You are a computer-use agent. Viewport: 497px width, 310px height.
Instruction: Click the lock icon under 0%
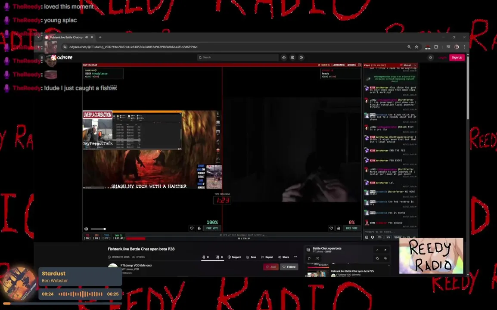click(339, 228)
